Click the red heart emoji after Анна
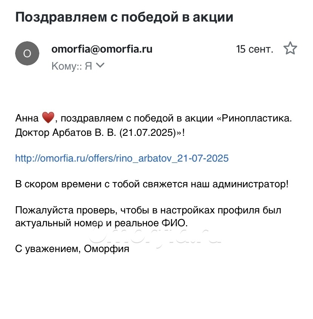This screenshot has width=313, height=319. tap(48, 118)
